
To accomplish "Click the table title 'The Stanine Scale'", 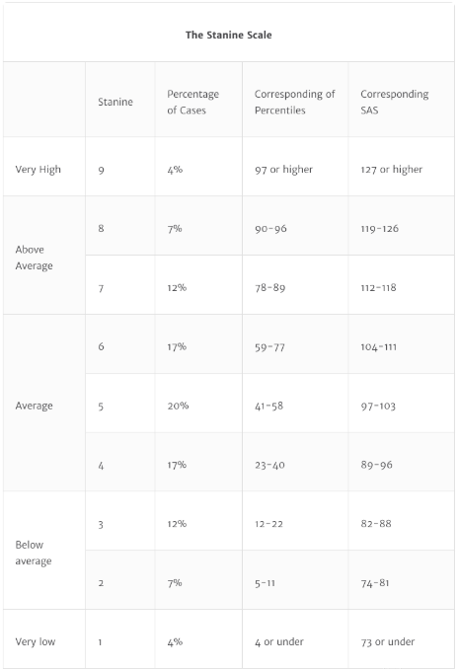I will click(228, 35).
